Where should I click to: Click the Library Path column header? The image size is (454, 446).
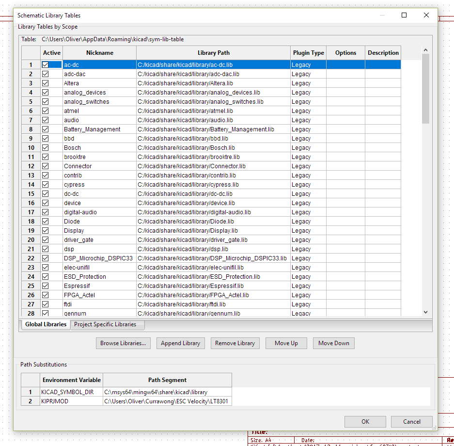[x=214, y=53]
